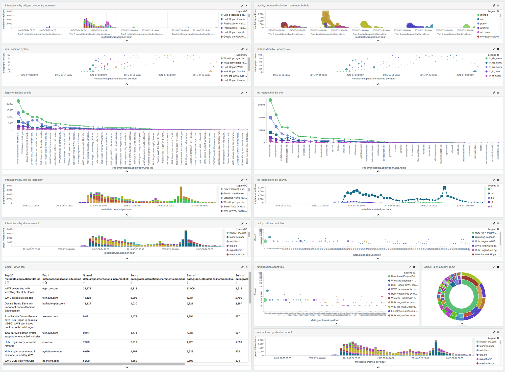This screenshot has width=505, height=372.
Task: Edit the 'object_id by country donut' panel
Action: pyautogui.click(x=494, y=267)
